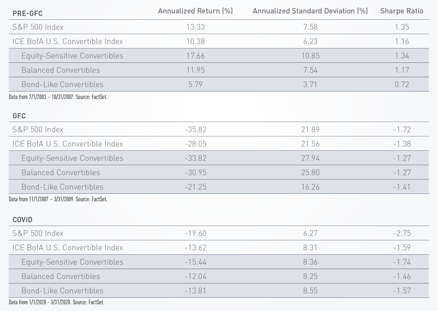Viewport: 438px width, 311px height.
Task: Click the PRE-GFC section heading
Action: (28, 14)
